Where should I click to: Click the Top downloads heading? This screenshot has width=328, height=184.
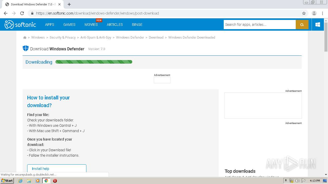point(240,171)
